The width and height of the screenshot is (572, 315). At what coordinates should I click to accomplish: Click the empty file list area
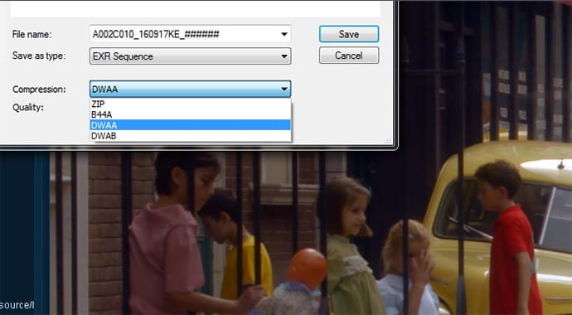195,9
